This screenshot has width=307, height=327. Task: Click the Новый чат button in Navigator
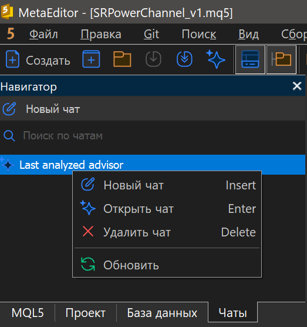153,109
